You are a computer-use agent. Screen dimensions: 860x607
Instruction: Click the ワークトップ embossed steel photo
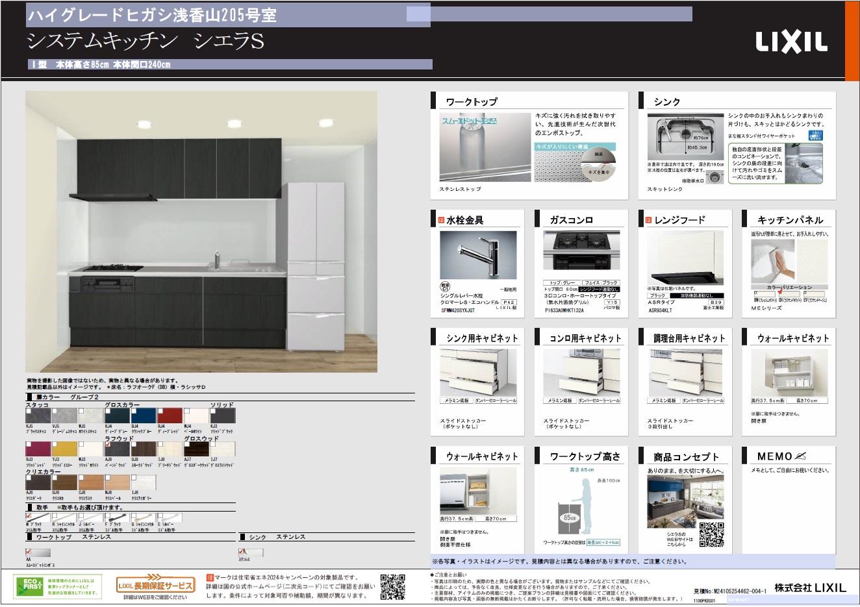point(485,147)
